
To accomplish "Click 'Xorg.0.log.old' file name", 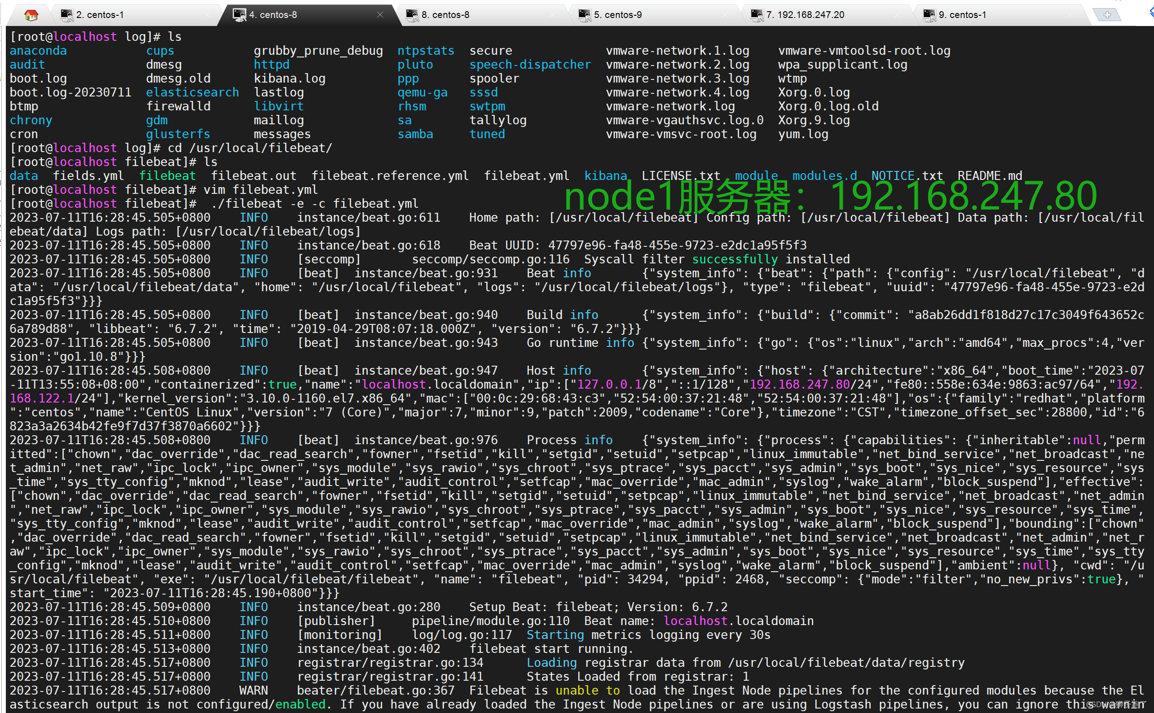I will tap(828, 106).
